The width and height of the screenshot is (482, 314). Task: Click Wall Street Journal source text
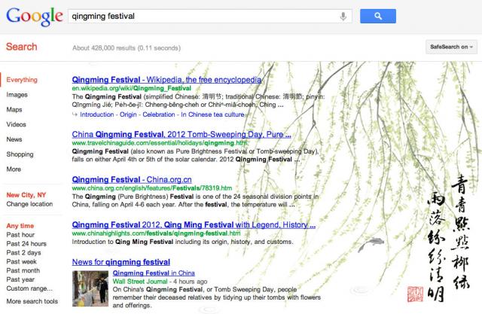(x=140, y=282)
